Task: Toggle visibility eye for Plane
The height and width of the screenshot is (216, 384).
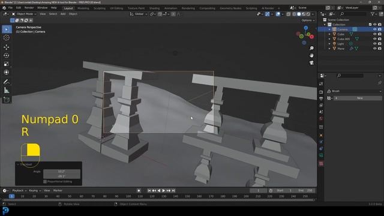Action: point(374,49)
